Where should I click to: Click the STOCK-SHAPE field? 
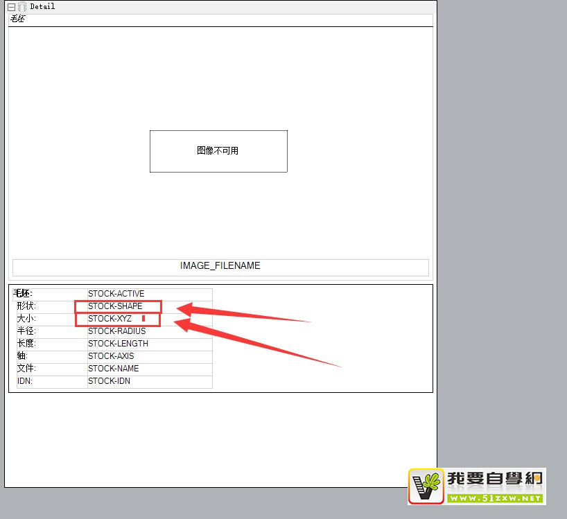click(116, 306)
